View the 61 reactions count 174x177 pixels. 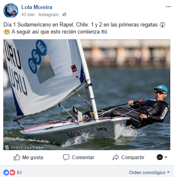[x=19, y=172]
